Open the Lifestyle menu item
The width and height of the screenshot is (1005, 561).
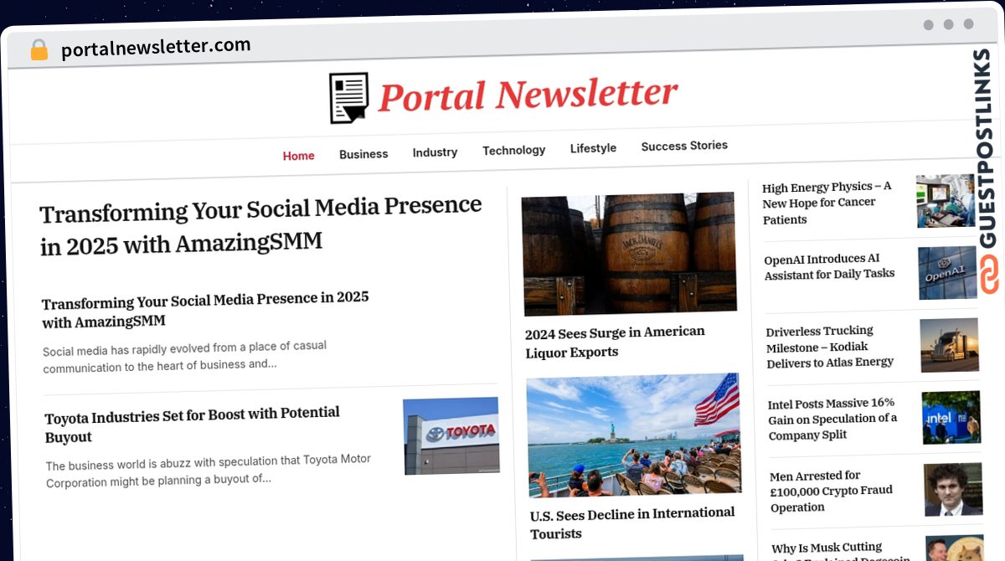pos(593,148)
